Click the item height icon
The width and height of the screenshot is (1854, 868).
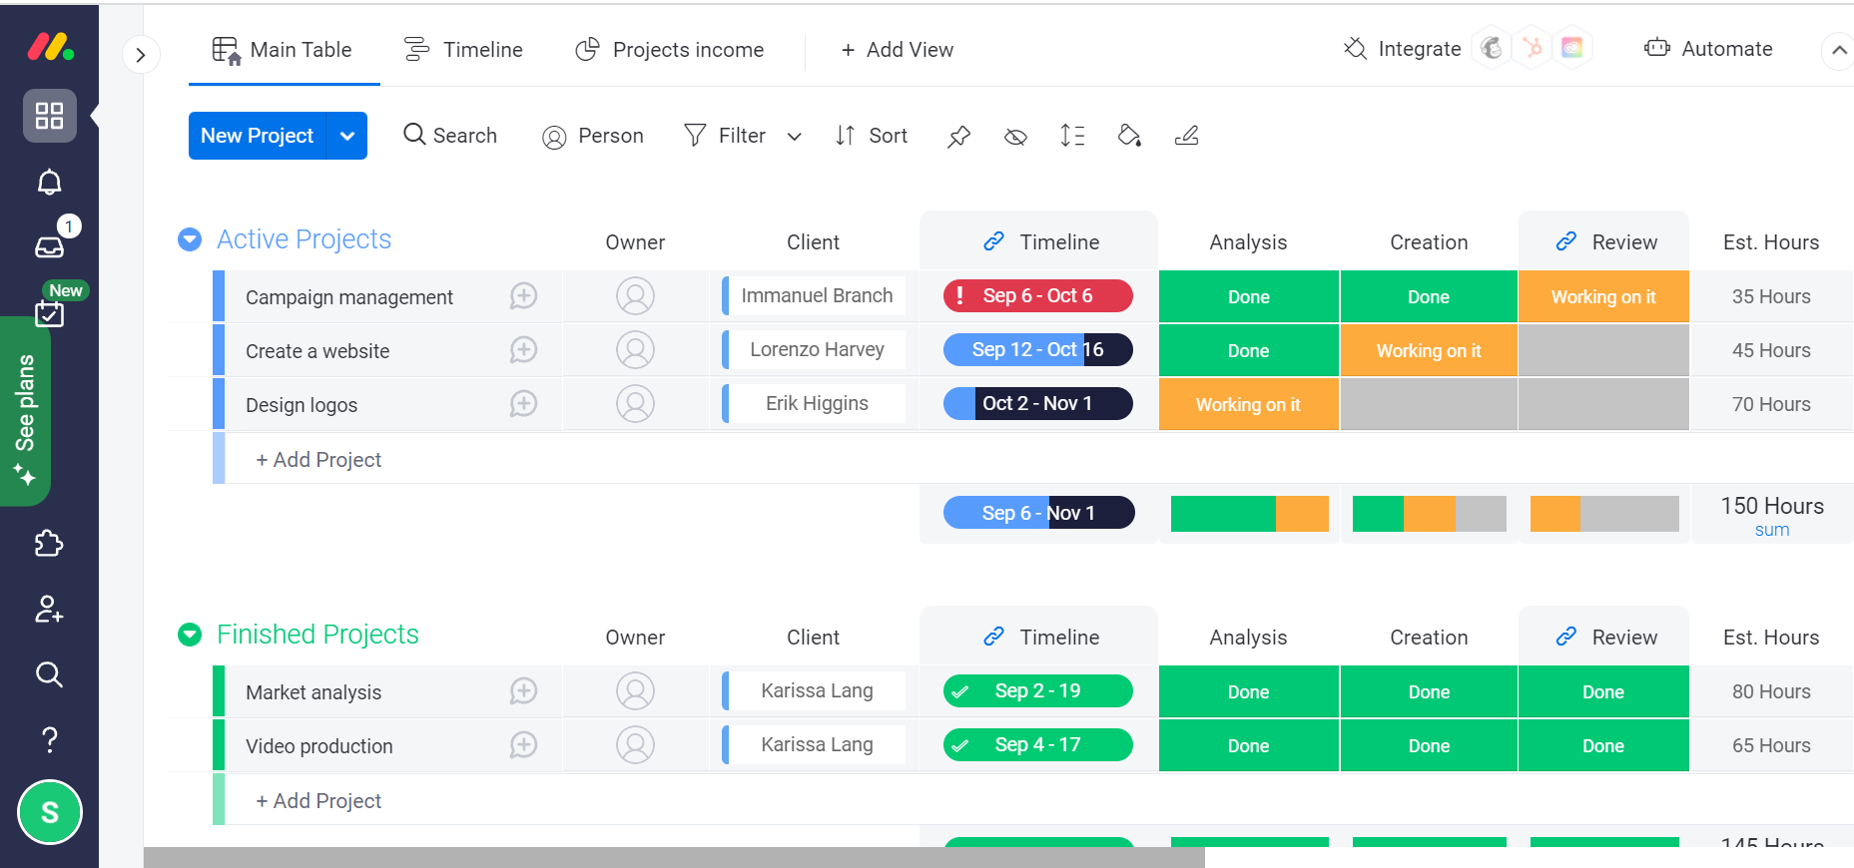click(1072, 136)
